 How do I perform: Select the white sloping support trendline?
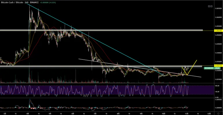coord(140,68)
